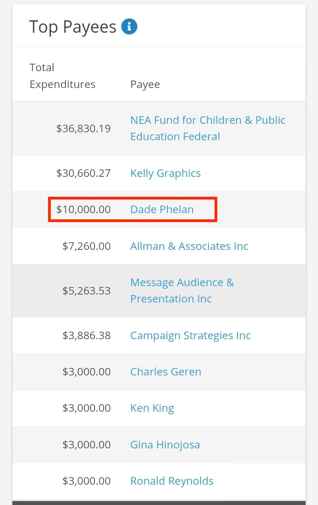Click the $7,260.00 expenditure amount
This screenshot has height=505, width=318.
(x=87, y=246)
